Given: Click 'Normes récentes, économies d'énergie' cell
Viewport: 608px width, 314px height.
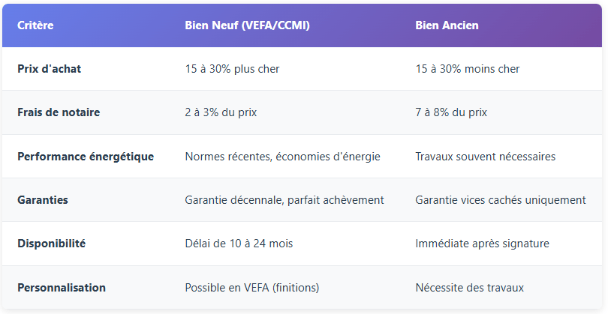Looking at the screenshot, I should point(282,157).
